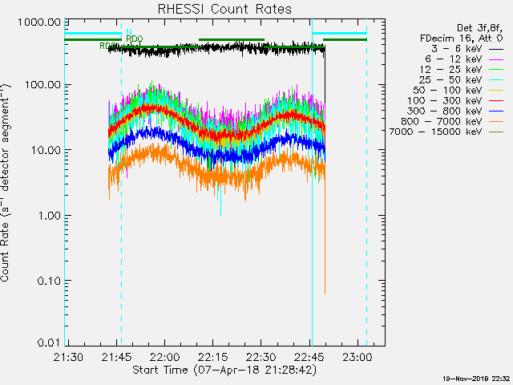
Task: Click the 21:45 x-axis tick label
Action: pyautogui.click(x=116, y=357)
